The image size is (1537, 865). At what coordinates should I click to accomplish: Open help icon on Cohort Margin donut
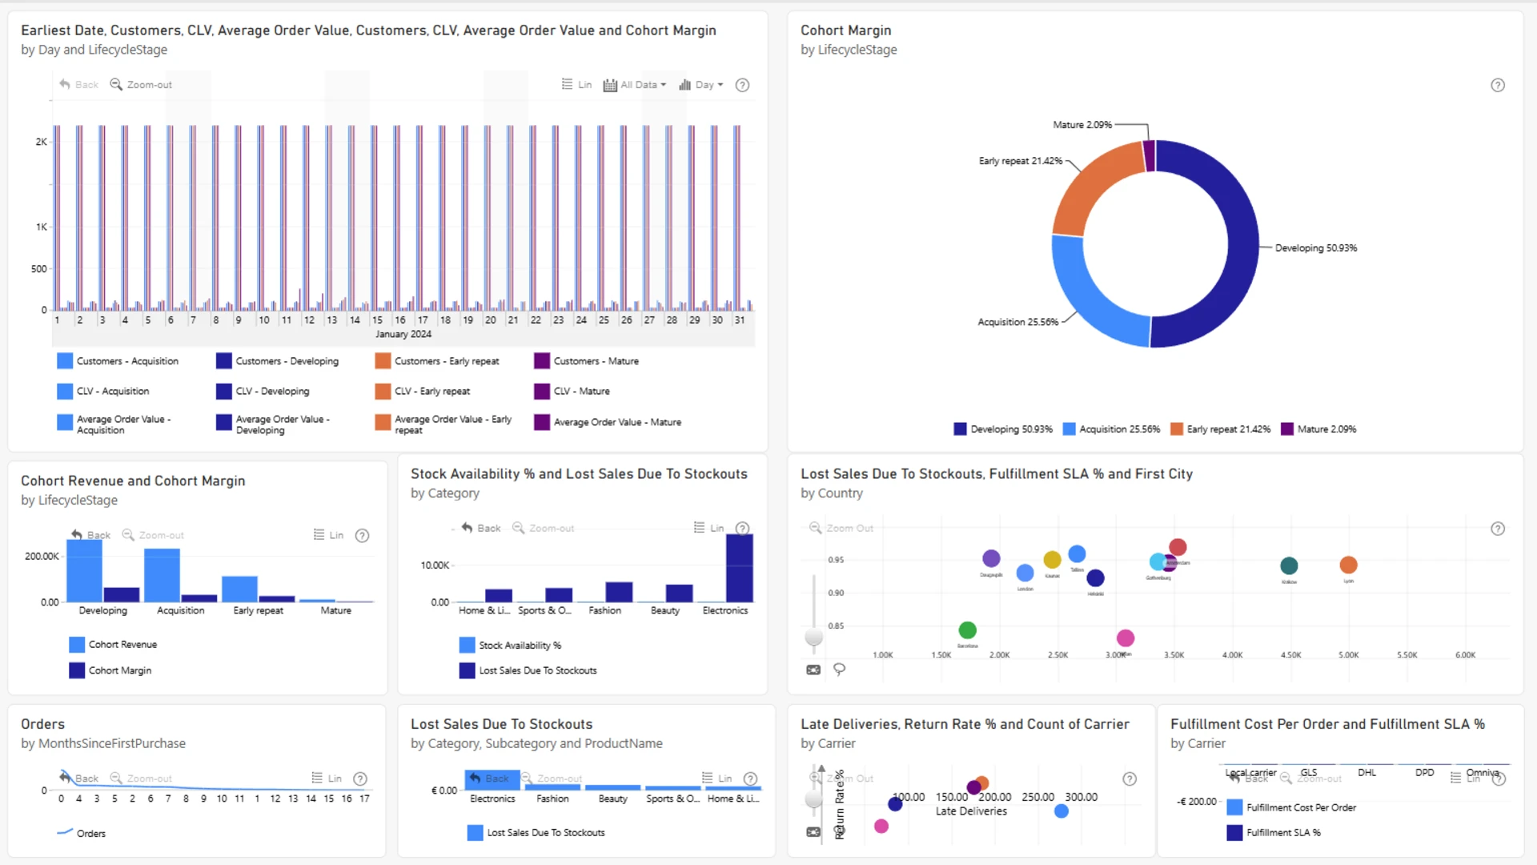pos(1498,85)
